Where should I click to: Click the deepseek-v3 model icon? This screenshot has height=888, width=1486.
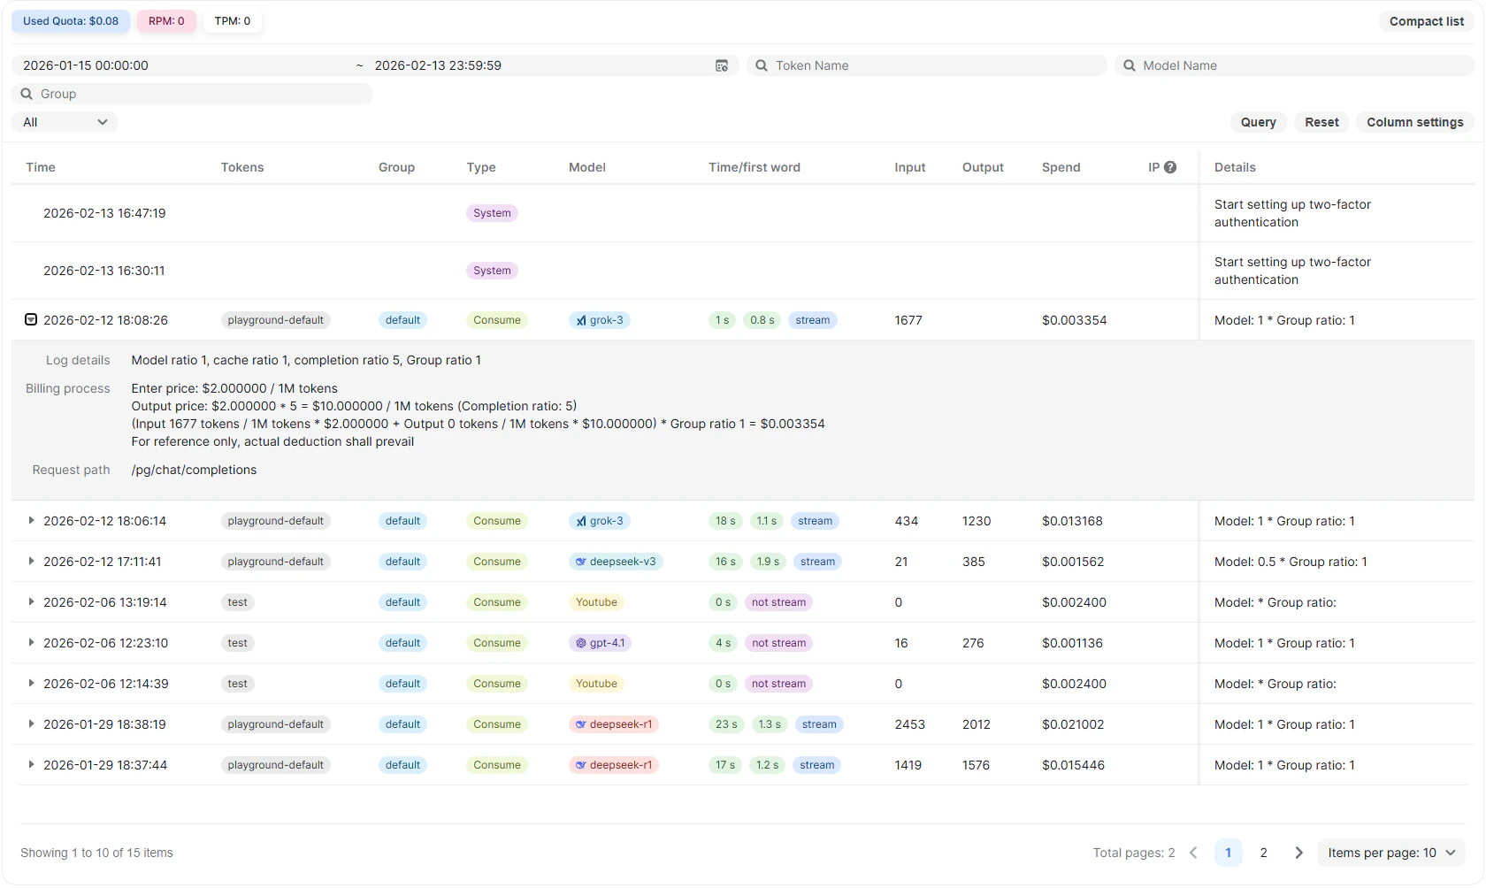pos(581,561)
